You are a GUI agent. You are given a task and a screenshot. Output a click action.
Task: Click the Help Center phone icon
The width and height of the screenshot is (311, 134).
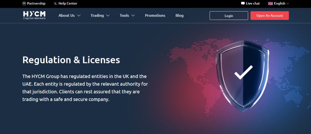(55, 4)
